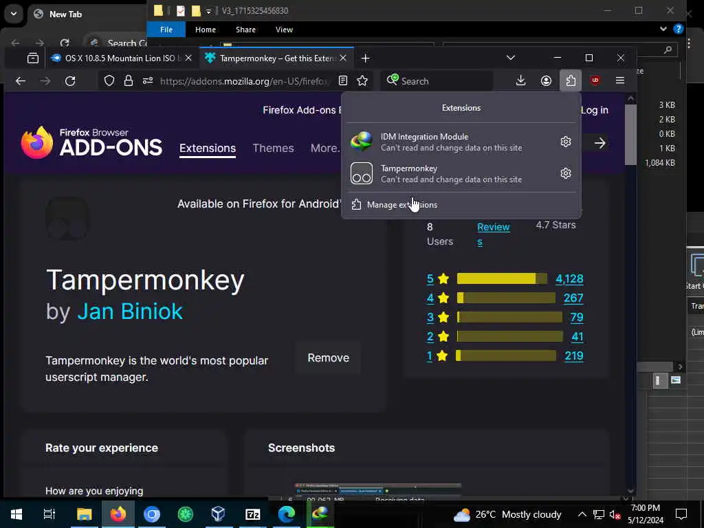Open the Reviews link
This screenshot has width=704, height=528.
point(494,234)
